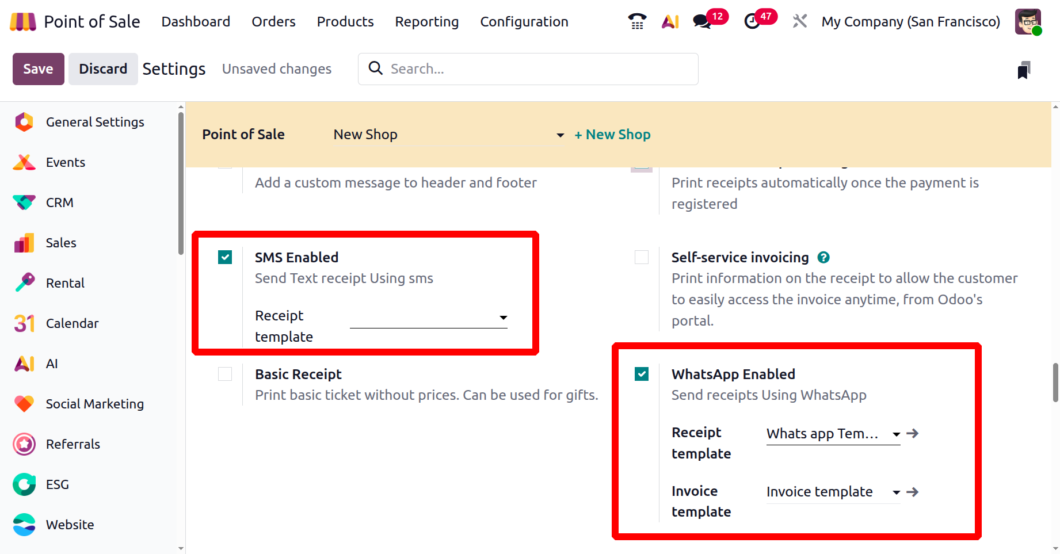
Task: Click the user avatar in top right
Action: [1028, 22]
